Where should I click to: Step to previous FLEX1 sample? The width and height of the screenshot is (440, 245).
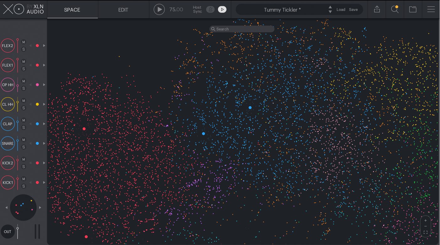click(30, 65)
